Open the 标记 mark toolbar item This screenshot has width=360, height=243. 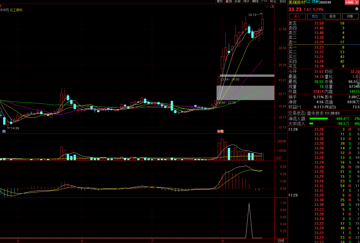coord(273,1)
